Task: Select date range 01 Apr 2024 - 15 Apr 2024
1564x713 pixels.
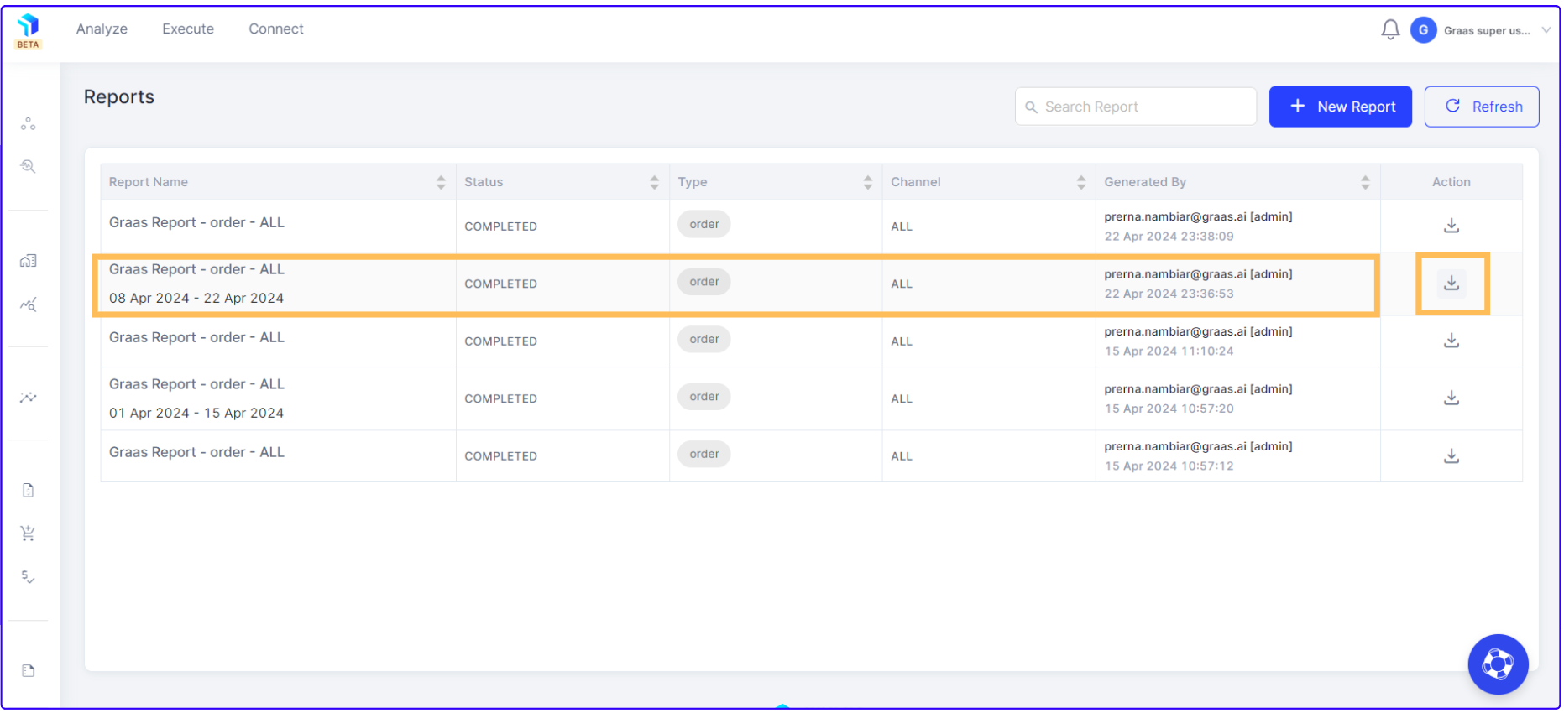Action: 196,413
